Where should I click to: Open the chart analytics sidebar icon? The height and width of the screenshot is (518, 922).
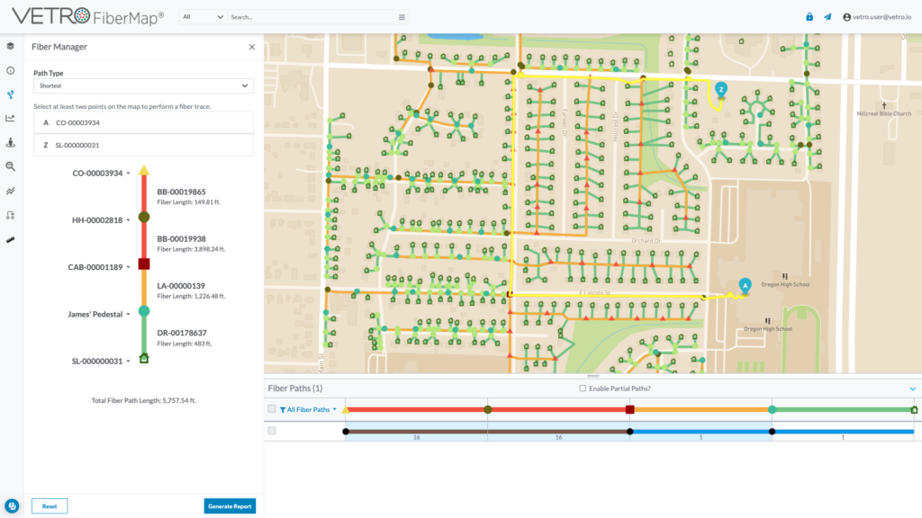pyautogui.click(x=10, y=118)
